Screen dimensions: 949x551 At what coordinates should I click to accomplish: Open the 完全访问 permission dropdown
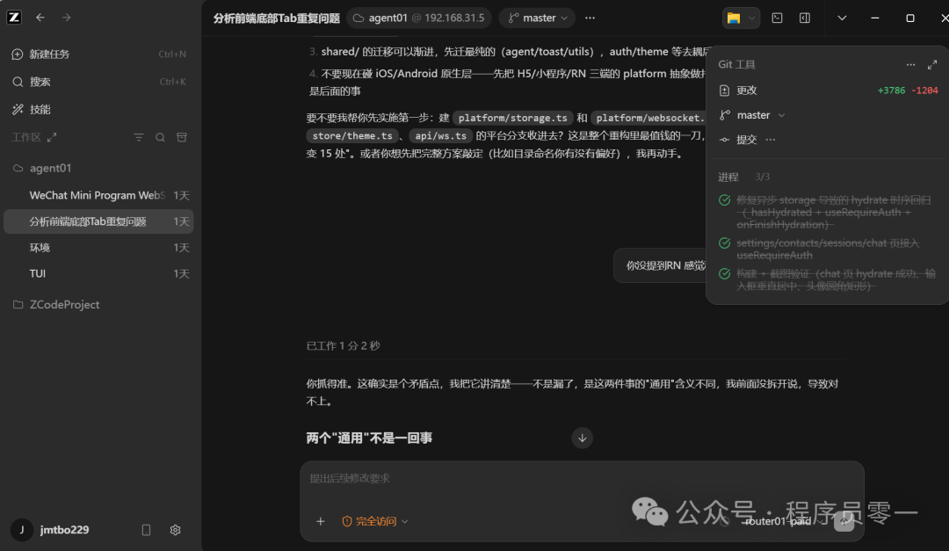(x=374, y=521)
